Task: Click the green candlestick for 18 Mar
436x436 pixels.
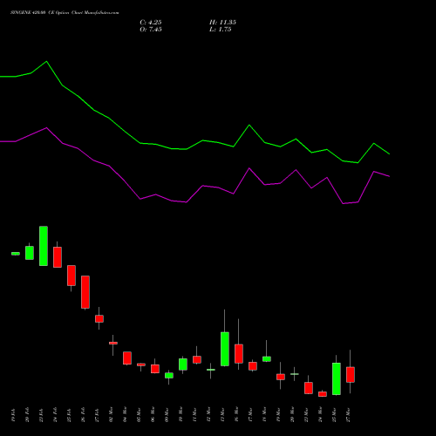Action: coord(267,359)
